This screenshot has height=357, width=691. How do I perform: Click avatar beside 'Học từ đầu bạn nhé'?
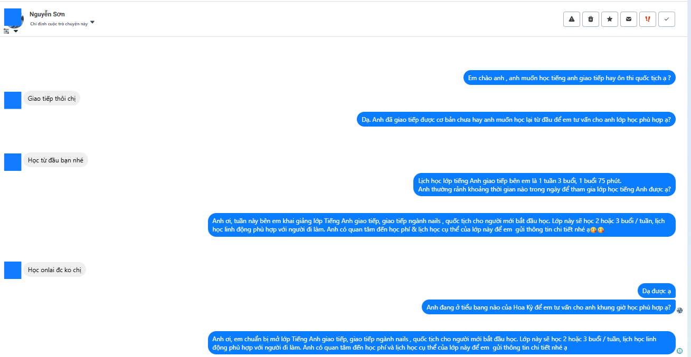point(13,162)
